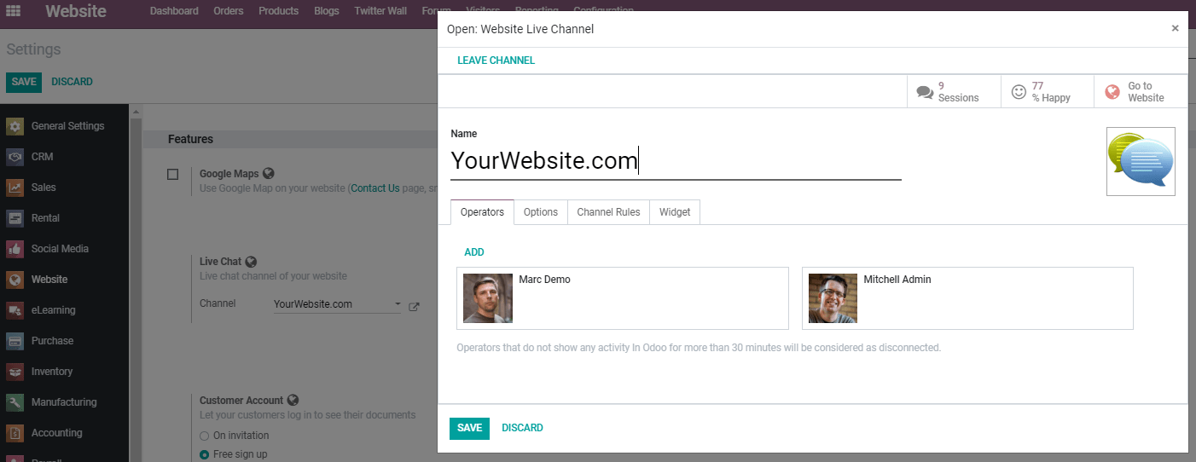The width and height of the screenshot is (1196, 462).
Task: Click the CRM sidebar icon
Action: [15, 157]
